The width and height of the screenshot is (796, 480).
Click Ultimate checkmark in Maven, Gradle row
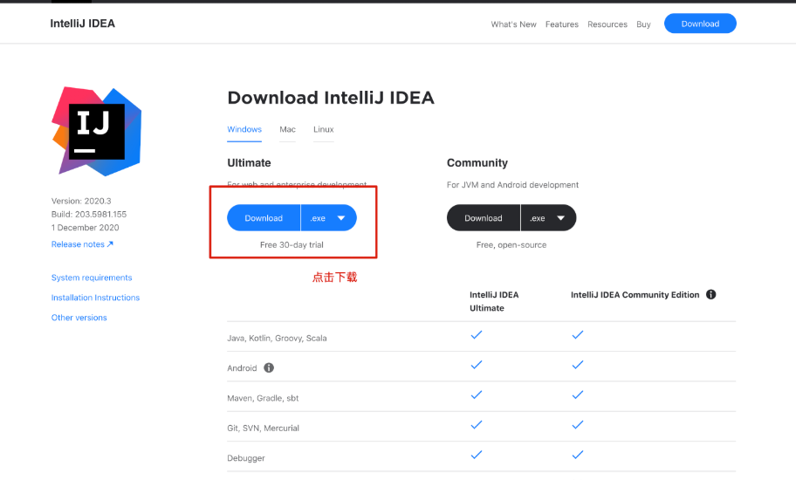tap(477, 394)
